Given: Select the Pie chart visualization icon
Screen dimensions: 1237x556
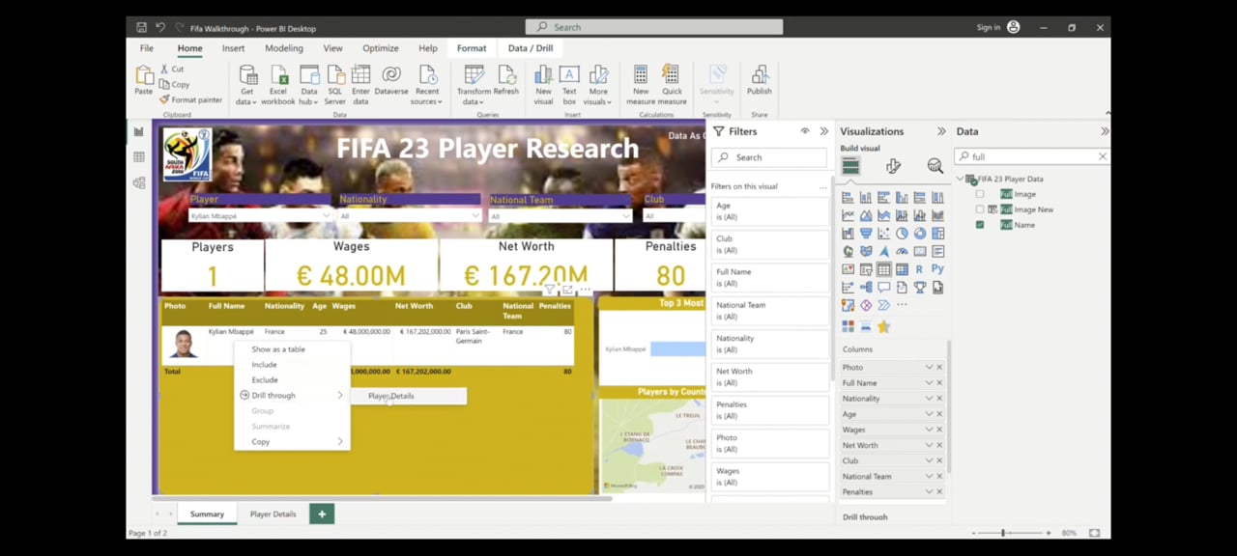Looking at the screenshot, I should tap(902, 233).
